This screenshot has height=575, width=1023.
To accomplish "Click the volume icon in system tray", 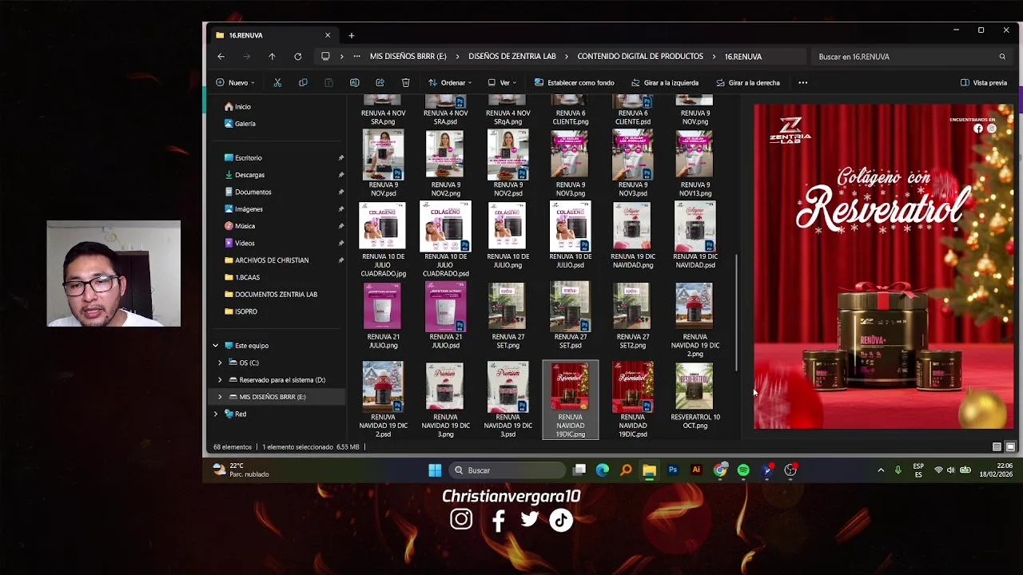I will tap(950, 470).
